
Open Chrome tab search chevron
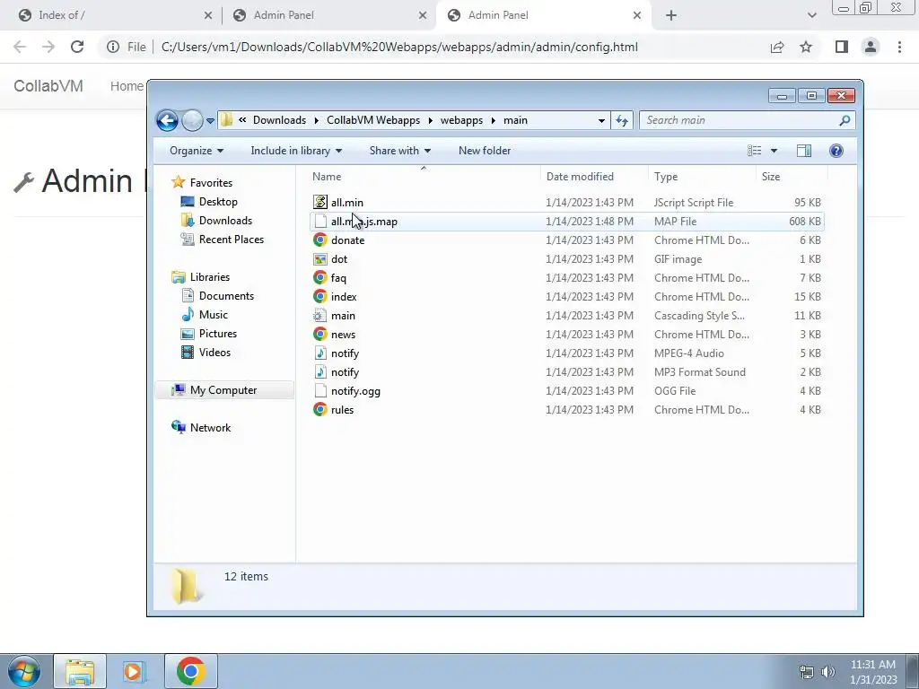pyautogui.click(x=811, y=16)
